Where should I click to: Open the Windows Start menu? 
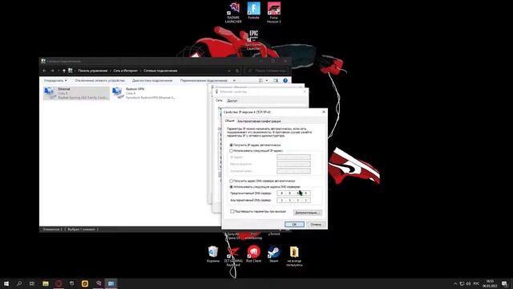(6, 283)
